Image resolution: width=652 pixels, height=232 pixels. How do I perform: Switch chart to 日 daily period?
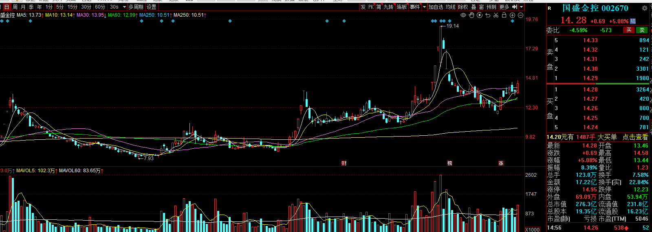7,7
